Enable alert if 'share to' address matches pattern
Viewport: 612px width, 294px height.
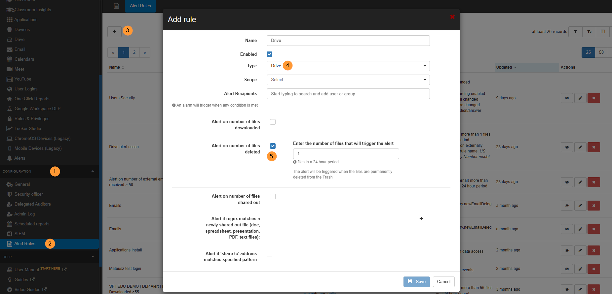[270, 253]
